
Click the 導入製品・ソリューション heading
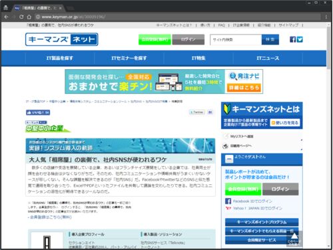click(163, 234)
